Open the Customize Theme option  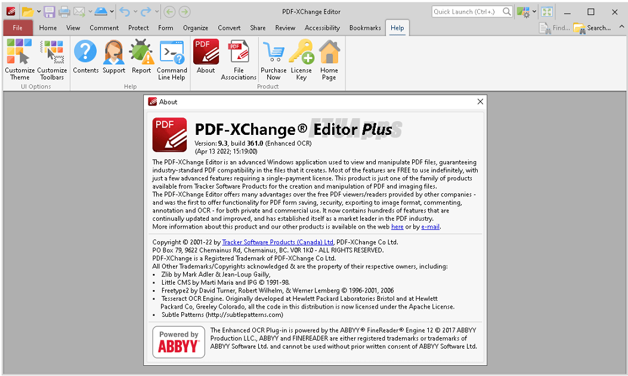(x=19, y=59)
